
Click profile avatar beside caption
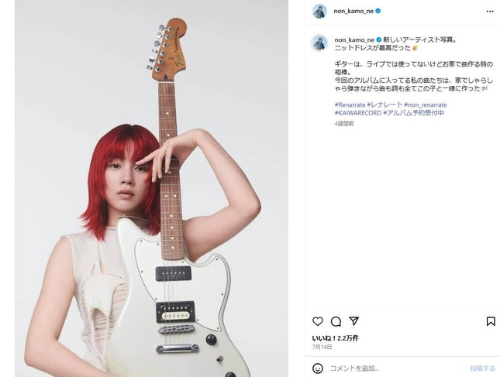pyautogui.click(x=319, y=43)
